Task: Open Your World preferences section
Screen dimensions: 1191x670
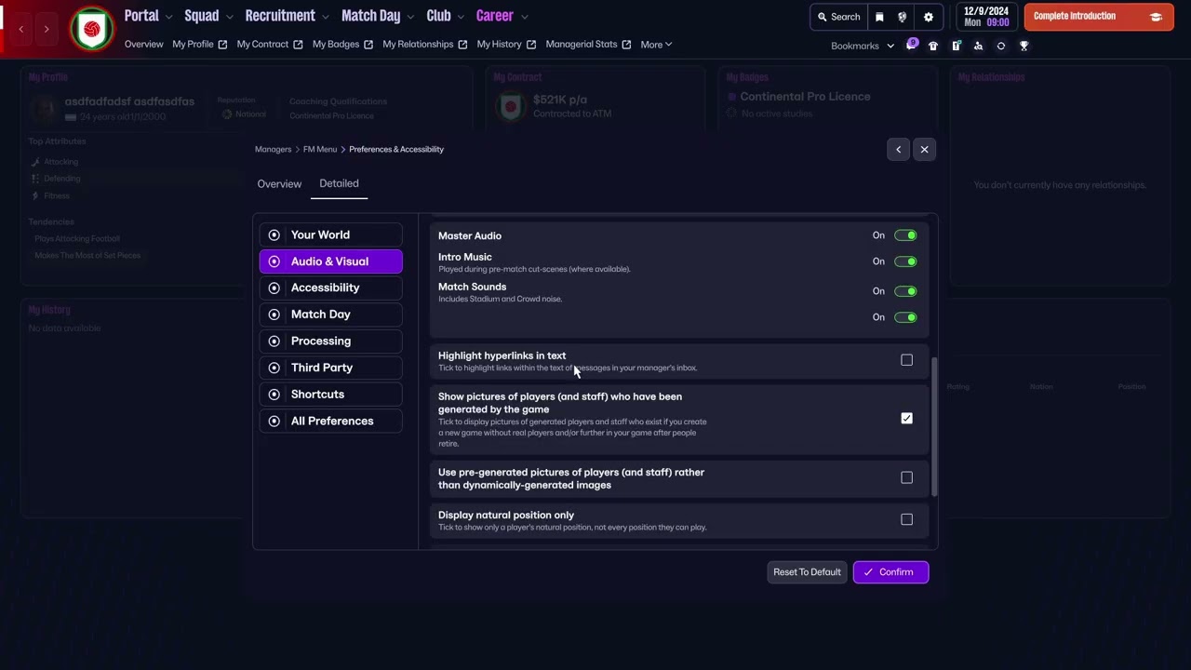Action: click(330, 235)
